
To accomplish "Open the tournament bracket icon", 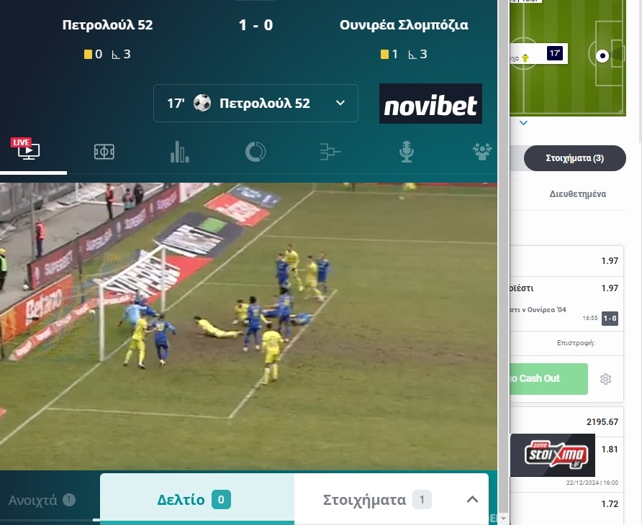I will (x=330, y=152).
